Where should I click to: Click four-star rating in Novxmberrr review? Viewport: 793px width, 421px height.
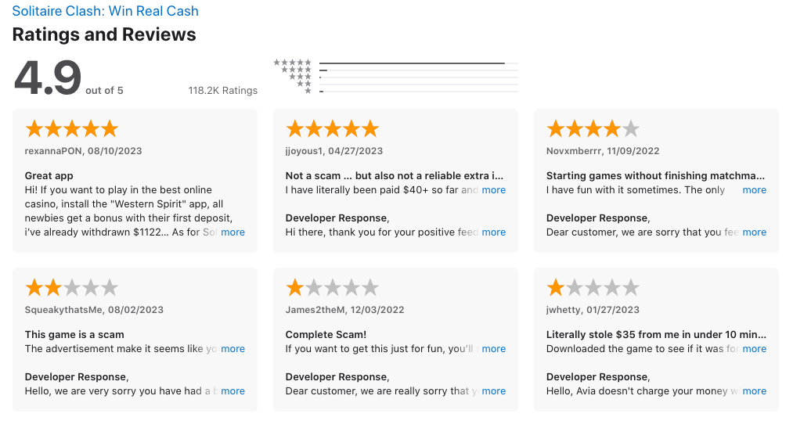[593, 129]
